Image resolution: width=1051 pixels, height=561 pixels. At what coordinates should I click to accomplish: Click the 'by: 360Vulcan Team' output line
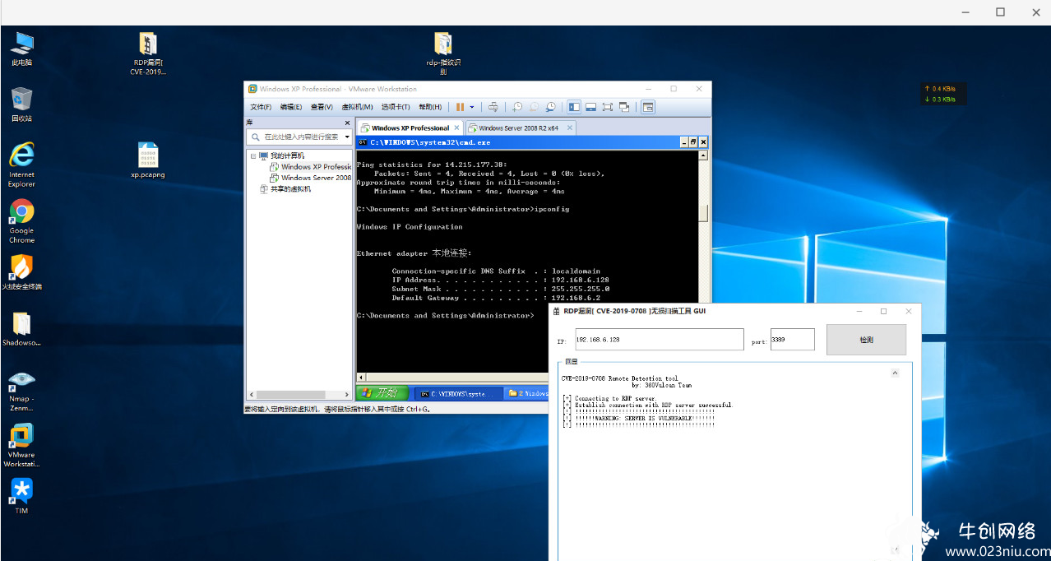point(662,385)
